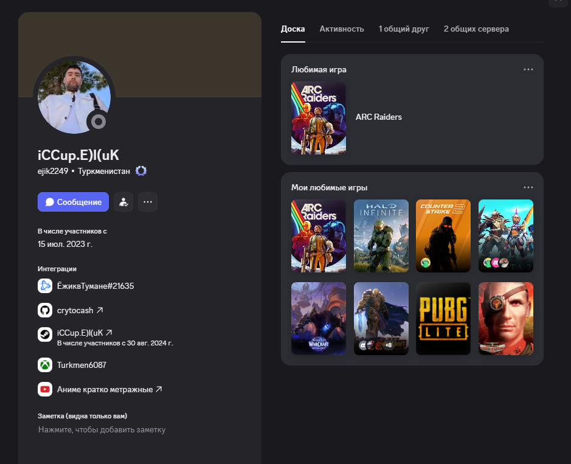Switch to the Доска tab
571x464 pixels.
292,29
